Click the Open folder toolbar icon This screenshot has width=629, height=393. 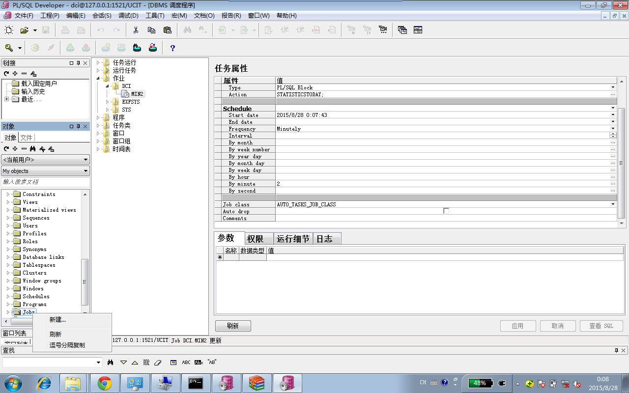tap(24, 30)
